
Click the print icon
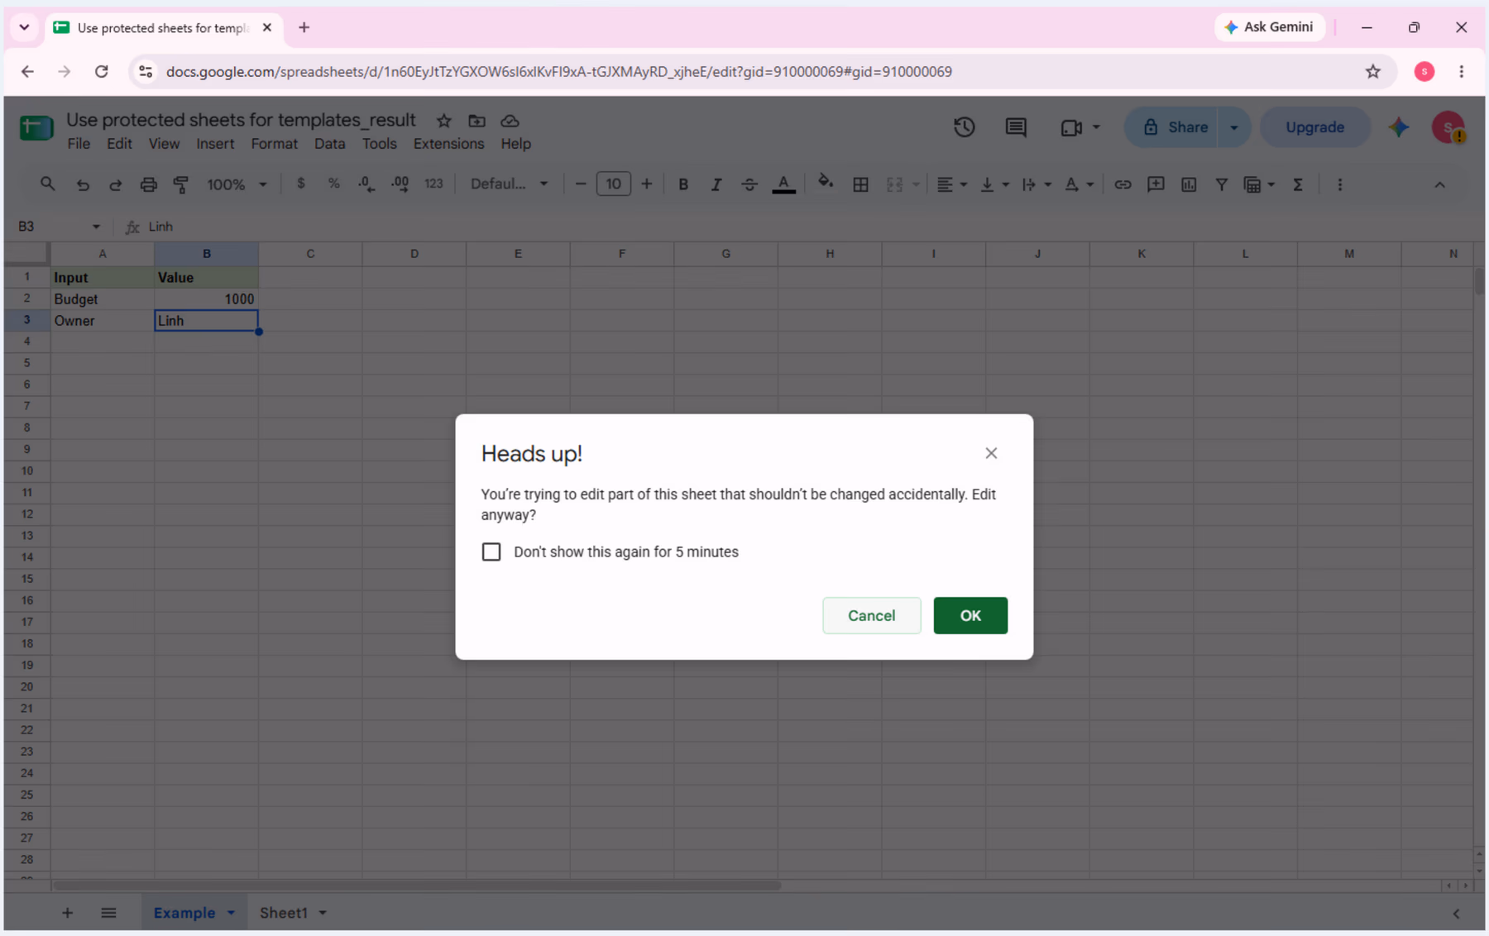click(x=148, y=184)
